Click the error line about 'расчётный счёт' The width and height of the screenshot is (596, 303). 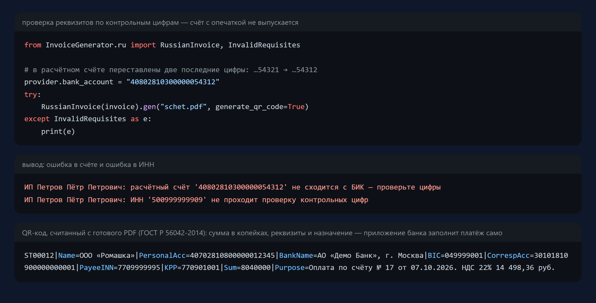232,187
